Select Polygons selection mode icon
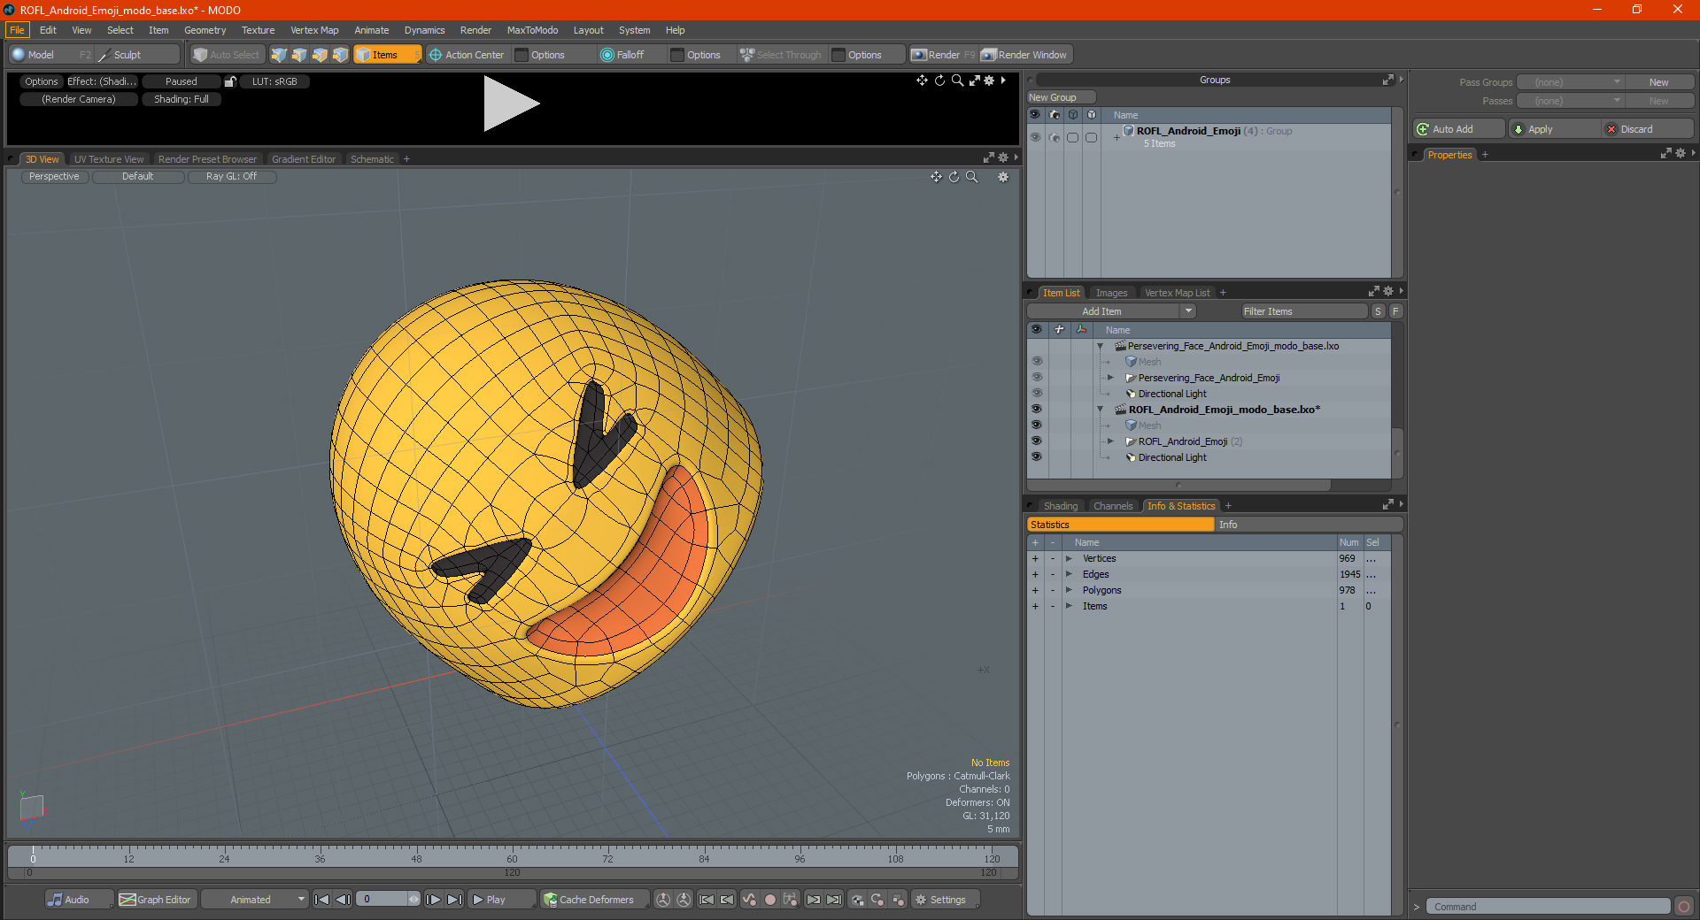Screen dimensions: 1700x920 (320, 55)
